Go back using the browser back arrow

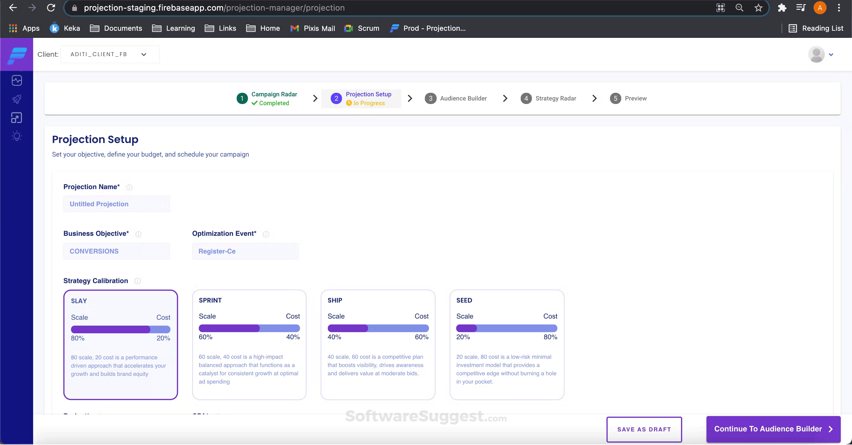tap(13, 8)
